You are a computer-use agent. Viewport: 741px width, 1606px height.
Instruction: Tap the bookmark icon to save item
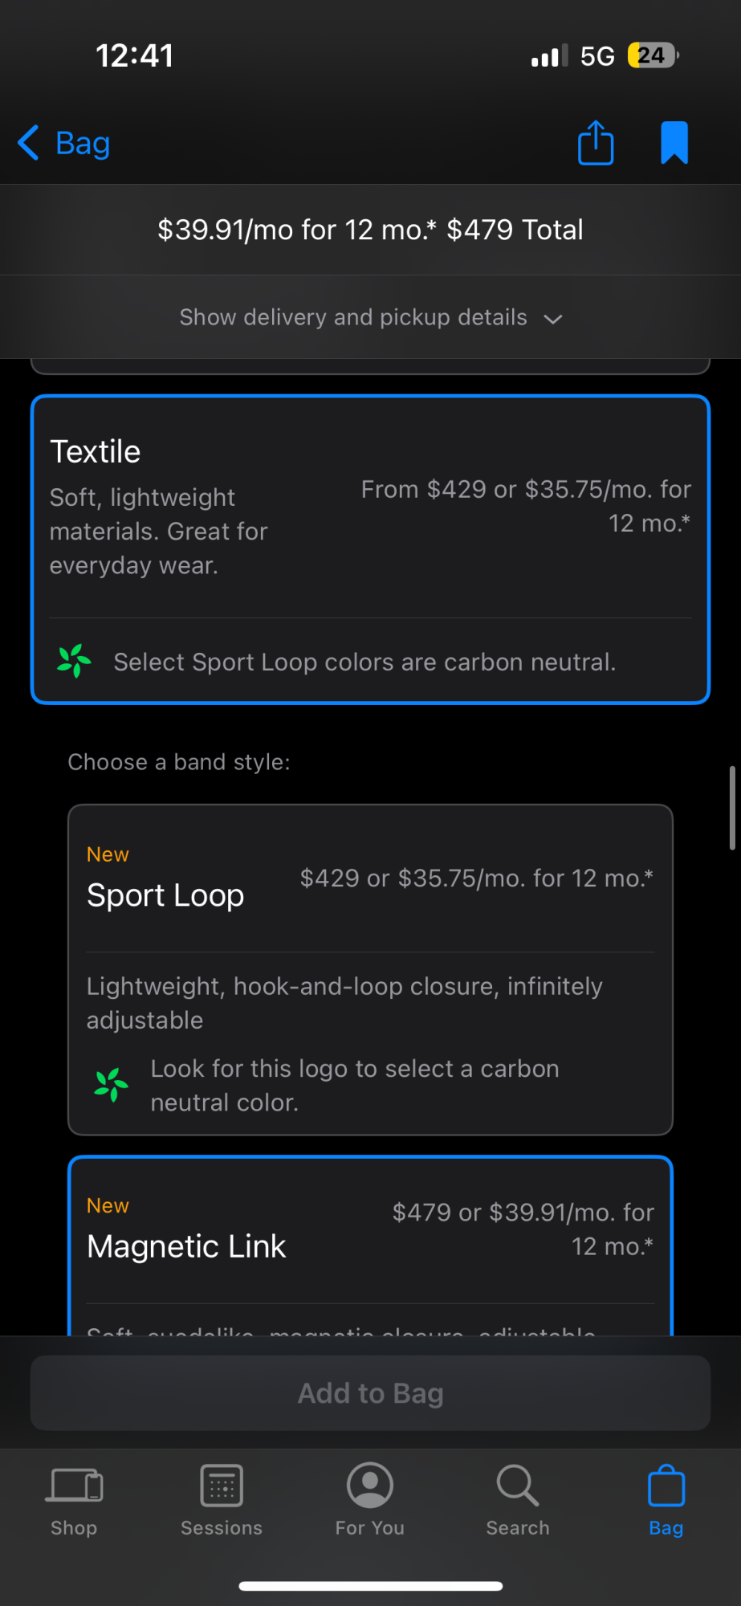pyautogui.click(x=674, y=143)
